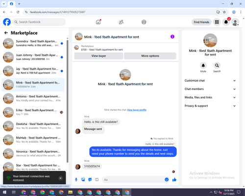This screenshot has width=245, height=196.
Task: Open the emoji picker icon
Action: click(x=167, y=179)
